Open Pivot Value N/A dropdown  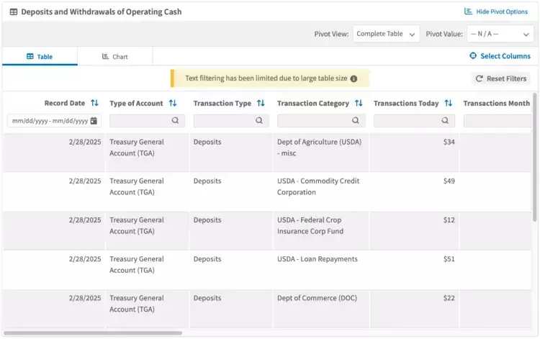tap(500, 34)
